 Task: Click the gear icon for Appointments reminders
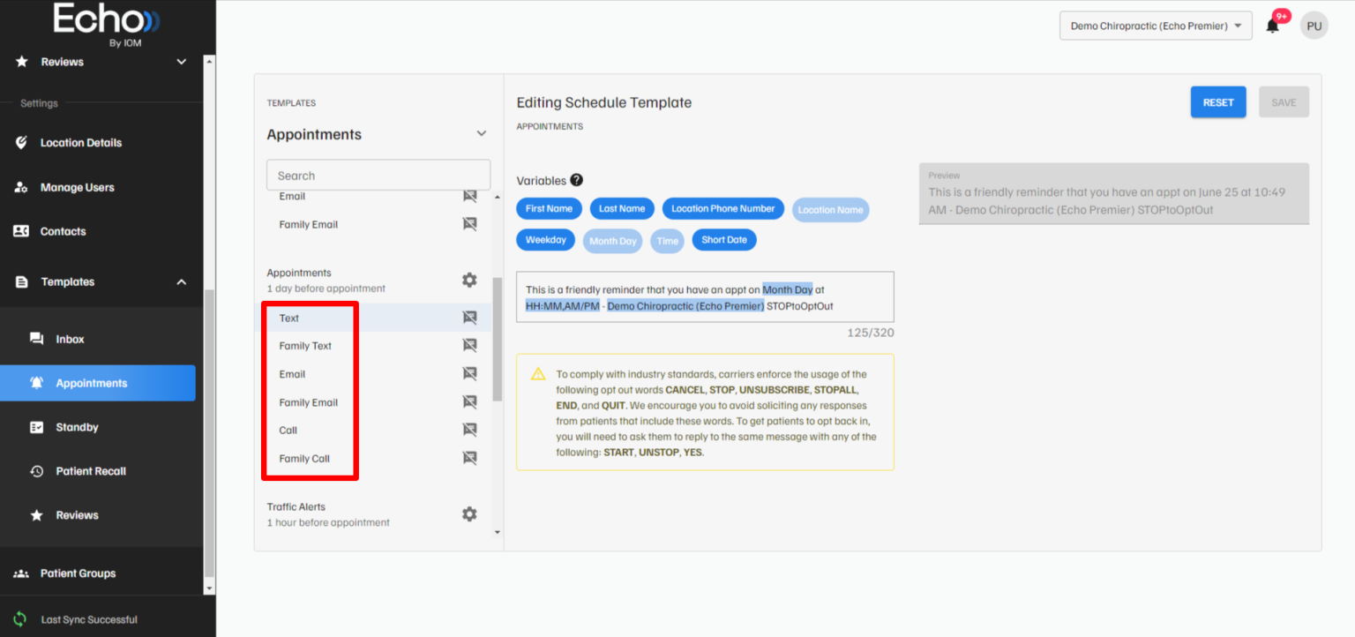[469, 280]
